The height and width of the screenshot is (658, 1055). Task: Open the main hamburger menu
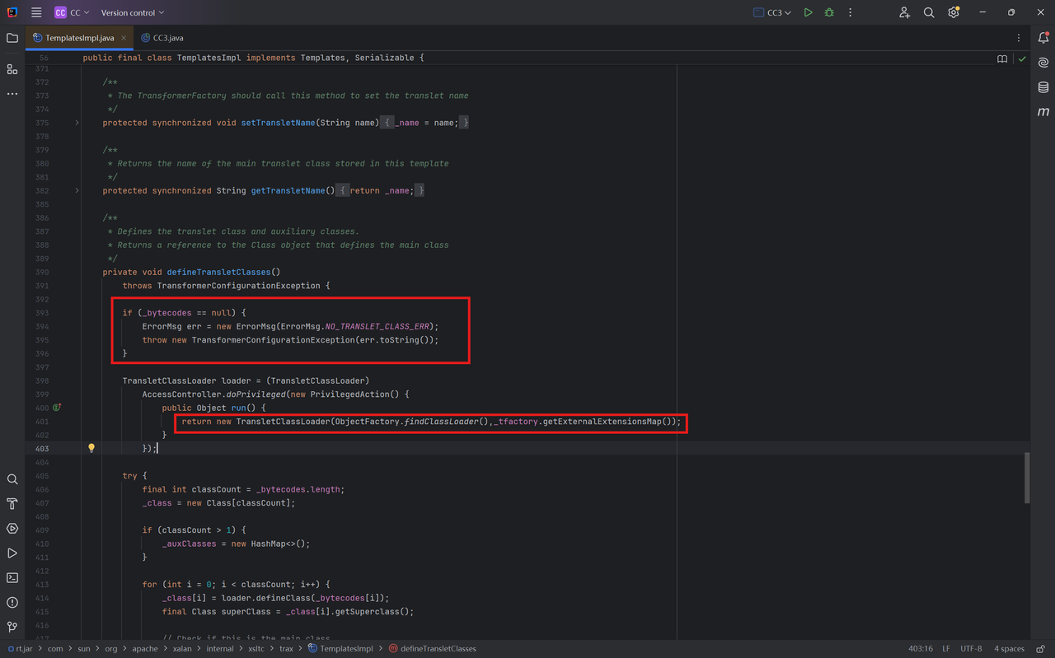click(x=36, y=12)
